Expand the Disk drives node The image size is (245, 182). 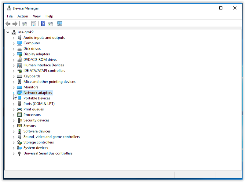pyautogui.click(x=13, y=49)
